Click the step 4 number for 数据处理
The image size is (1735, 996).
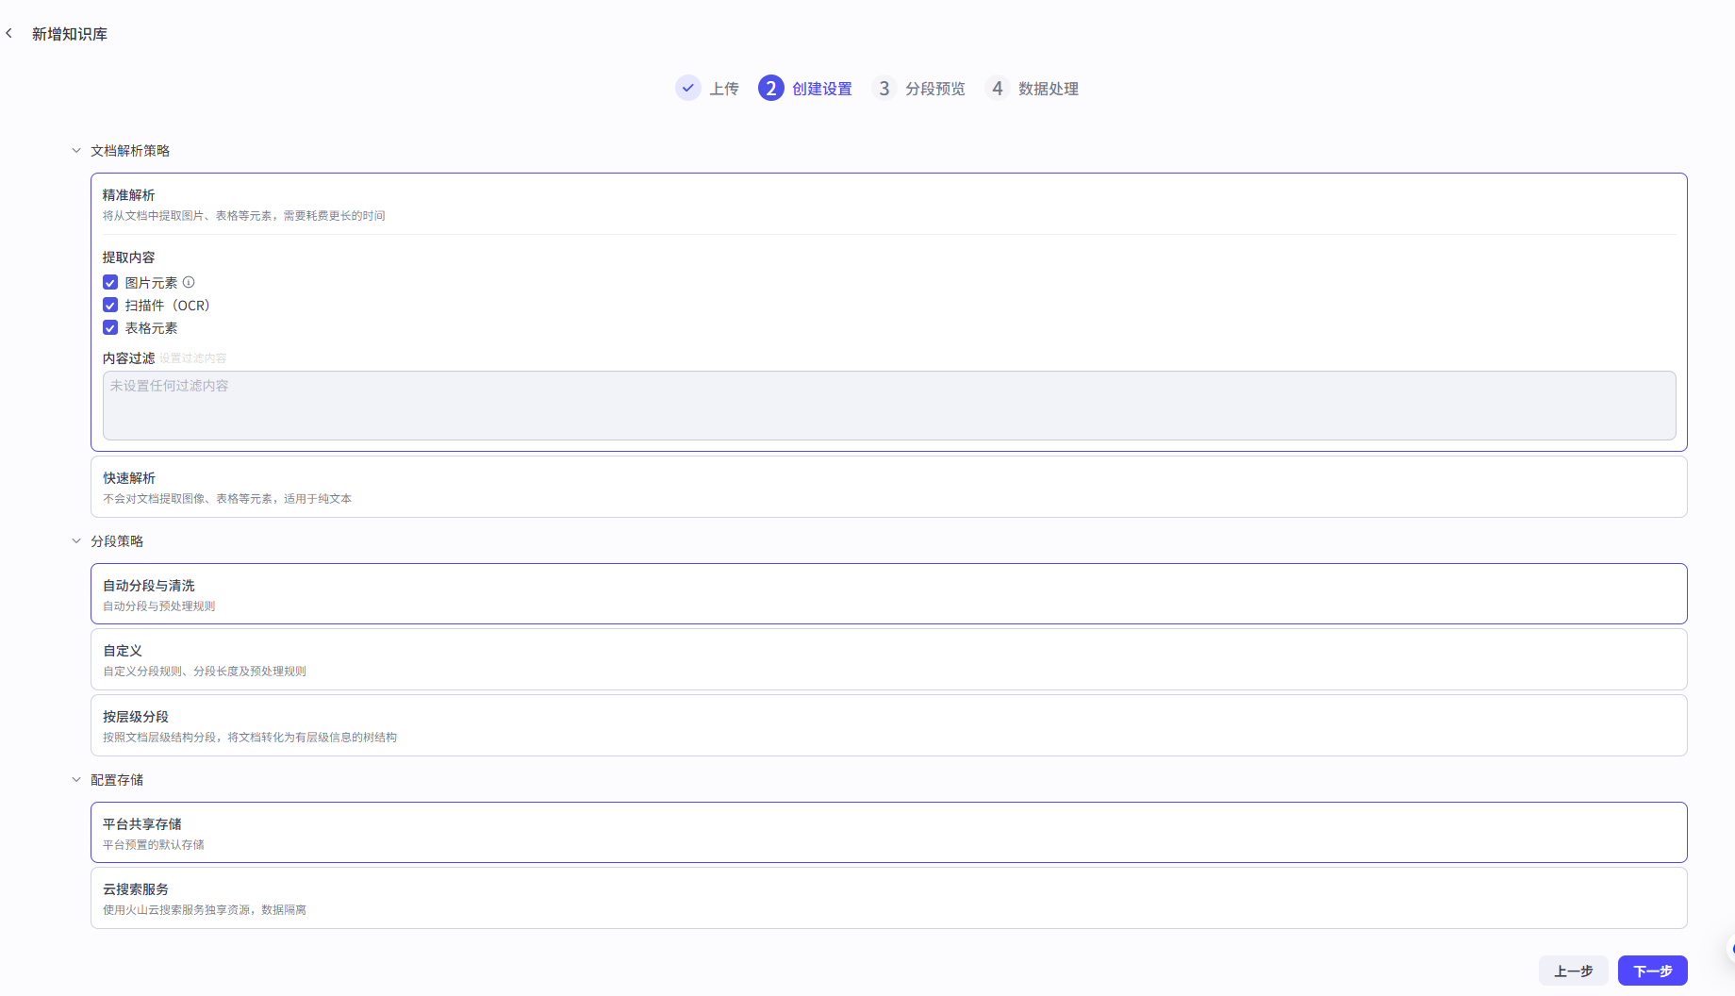pyautogui.click(x=998, y=88)
